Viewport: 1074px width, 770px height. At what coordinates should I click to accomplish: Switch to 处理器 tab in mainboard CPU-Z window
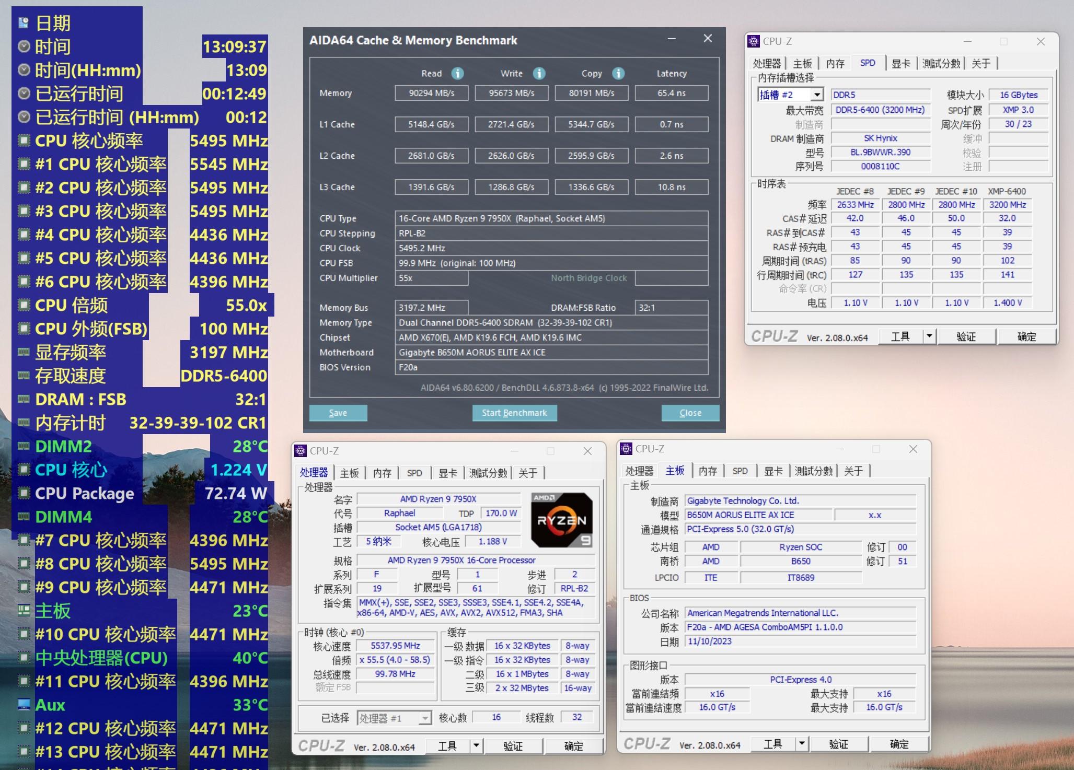[639, 471]
